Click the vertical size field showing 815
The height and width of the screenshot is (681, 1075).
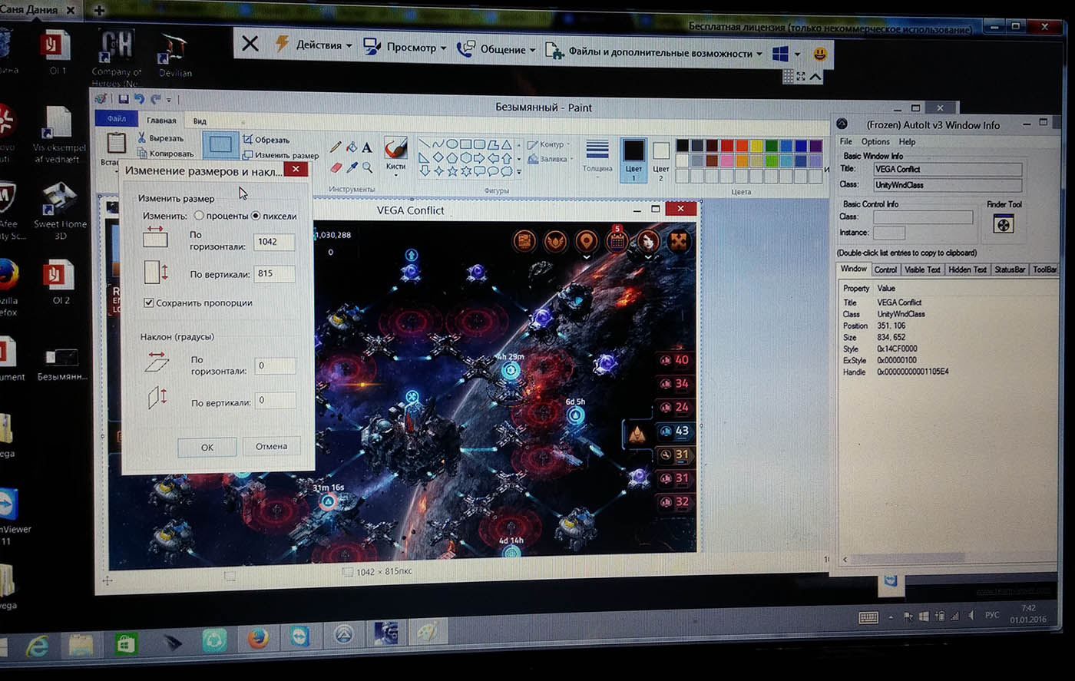pos(274,273)
